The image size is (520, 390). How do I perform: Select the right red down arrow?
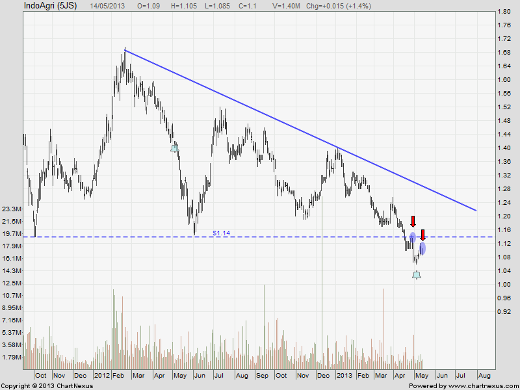tap(422, 235)
